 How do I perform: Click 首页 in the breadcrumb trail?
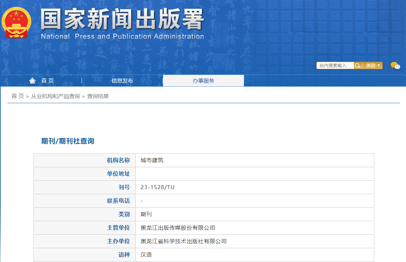18,96
